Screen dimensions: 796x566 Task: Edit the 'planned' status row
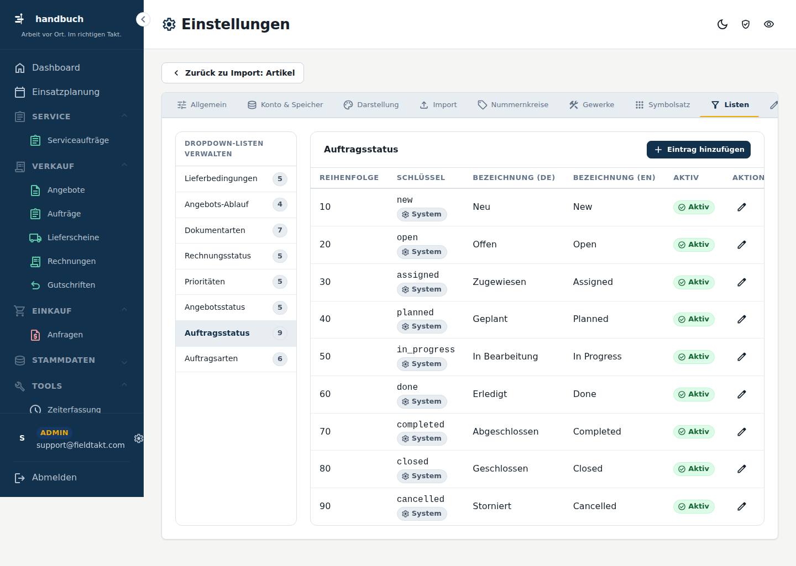(x=742, y=319)
